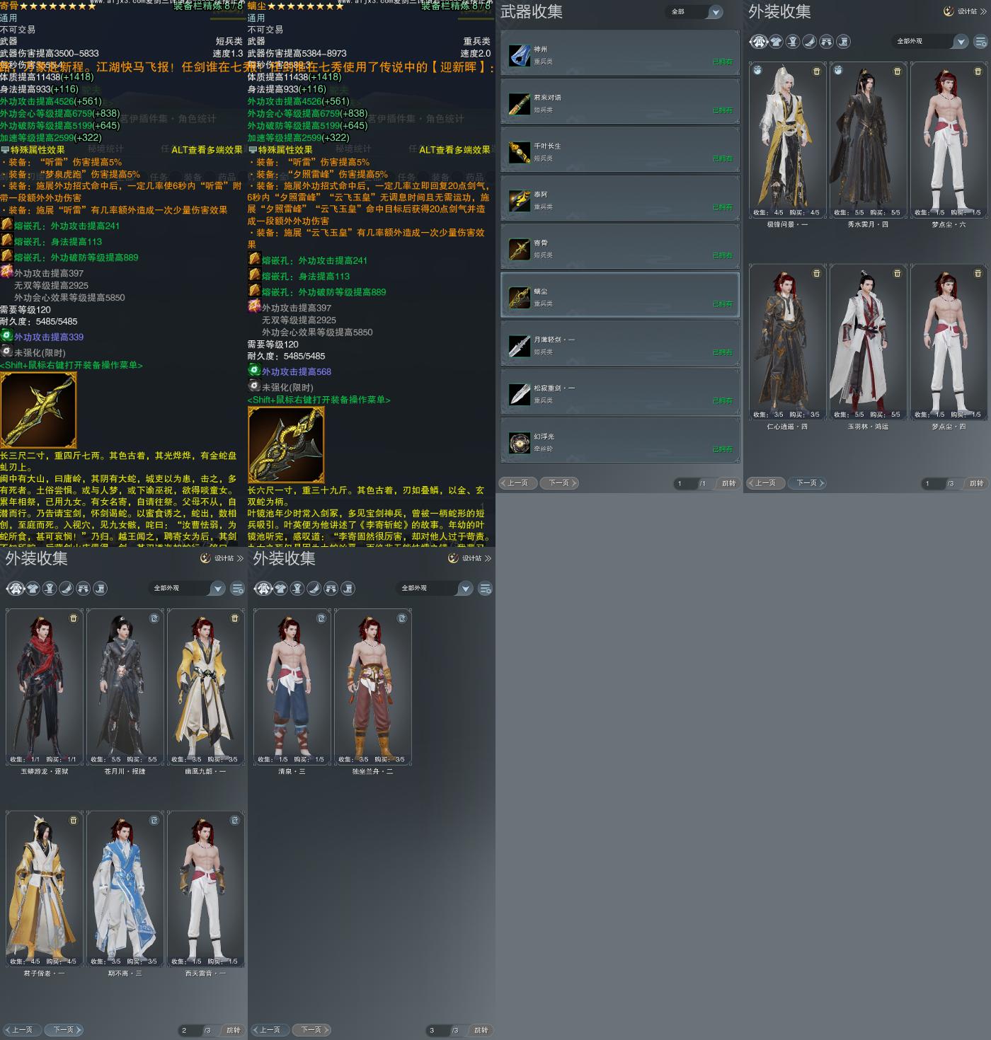Select the 西天雷音·一 outfit thumbnail
991x1040 pixels.
coord(205,889)
